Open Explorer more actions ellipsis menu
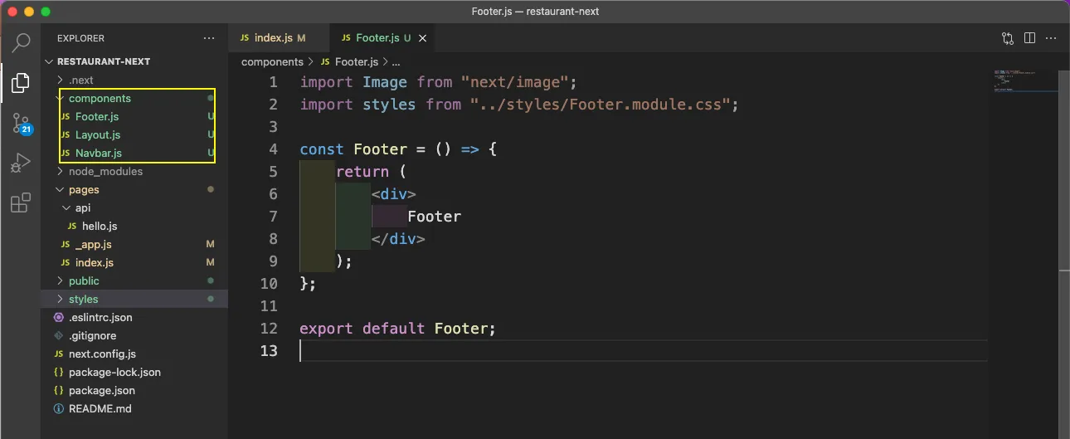The height and width of the screenshot is (439, 1070). pyautogui.click(x=208, y=38)
